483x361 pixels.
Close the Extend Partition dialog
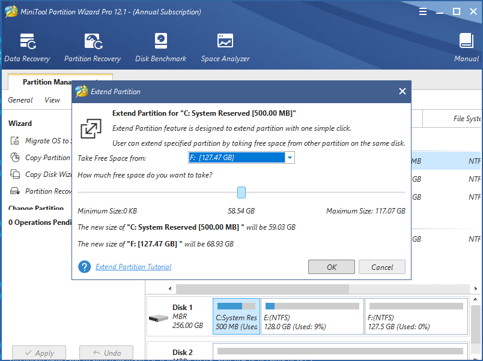pyautogui.click(x=402, y=91)
